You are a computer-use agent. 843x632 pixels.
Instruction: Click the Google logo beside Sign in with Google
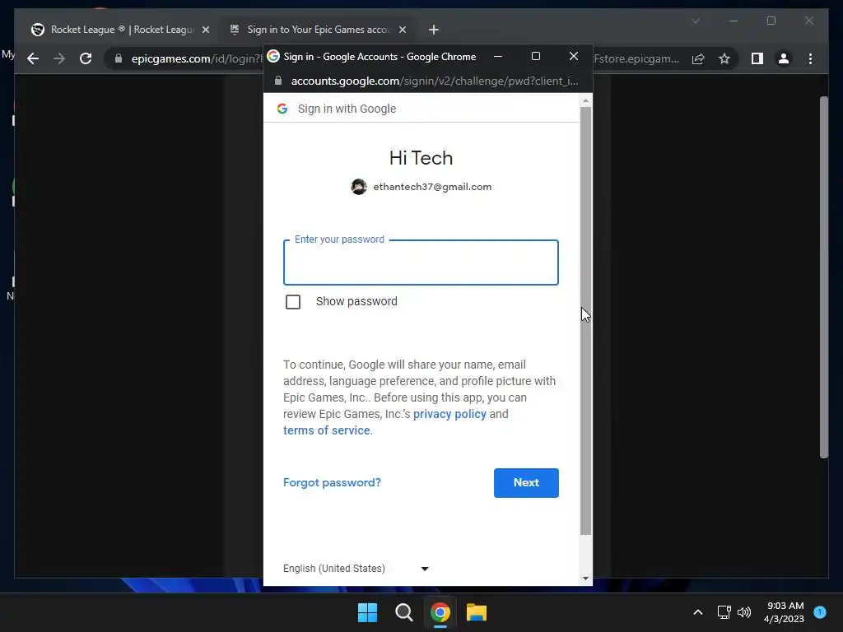point(282,109)
